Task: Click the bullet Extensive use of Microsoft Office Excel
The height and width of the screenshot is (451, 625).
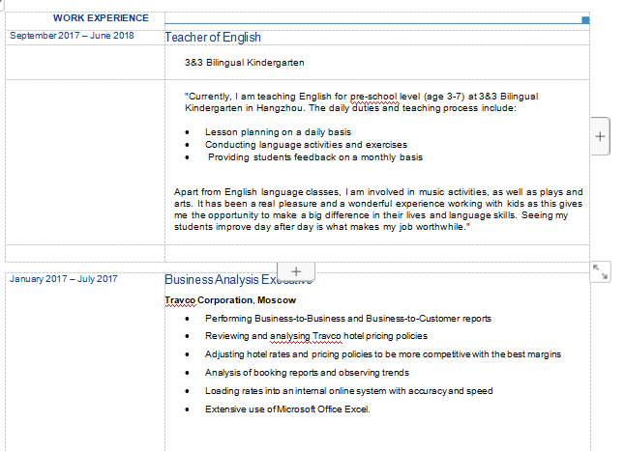Action: (287, 409)
